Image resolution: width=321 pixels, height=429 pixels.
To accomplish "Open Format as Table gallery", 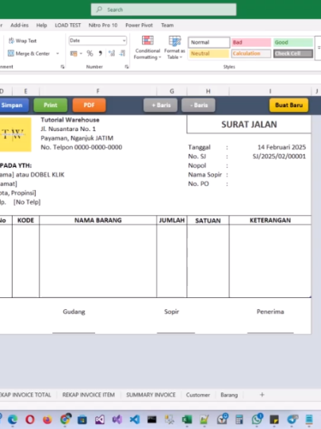I will pos(174,48).
